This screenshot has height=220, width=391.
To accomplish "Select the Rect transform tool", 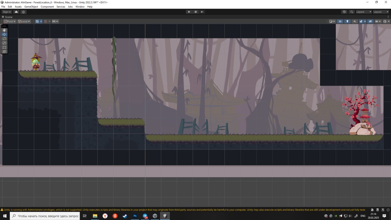I will coord(4,47).
